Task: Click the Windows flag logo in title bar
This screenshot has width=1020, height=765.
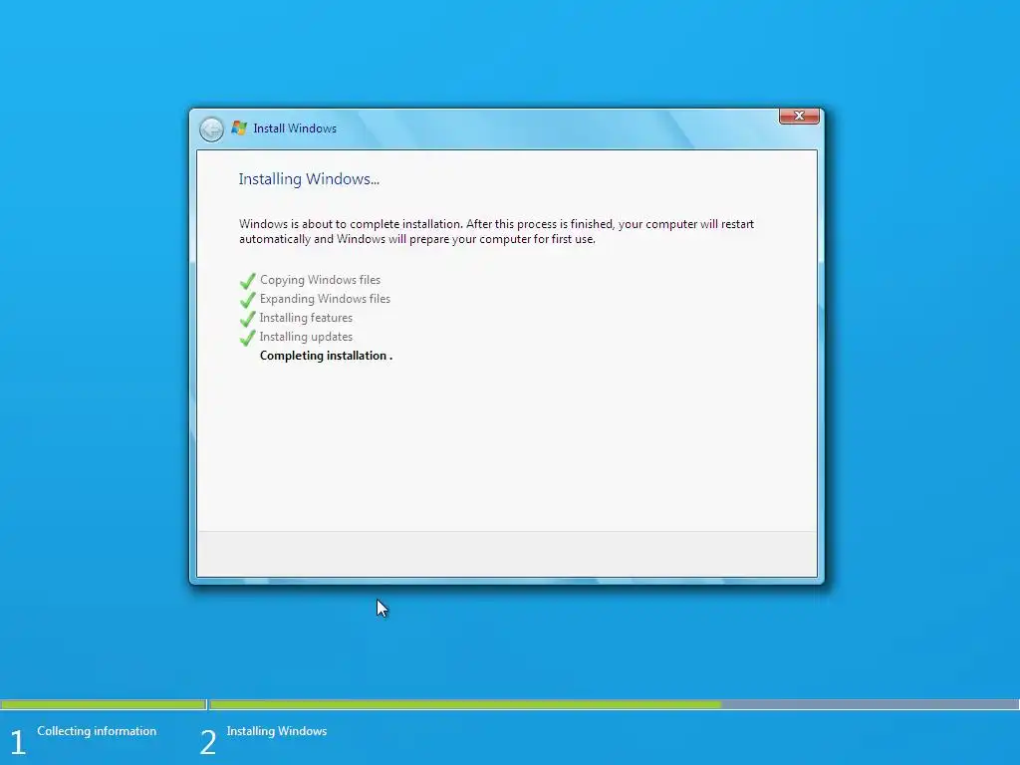Action: [239, 128]
